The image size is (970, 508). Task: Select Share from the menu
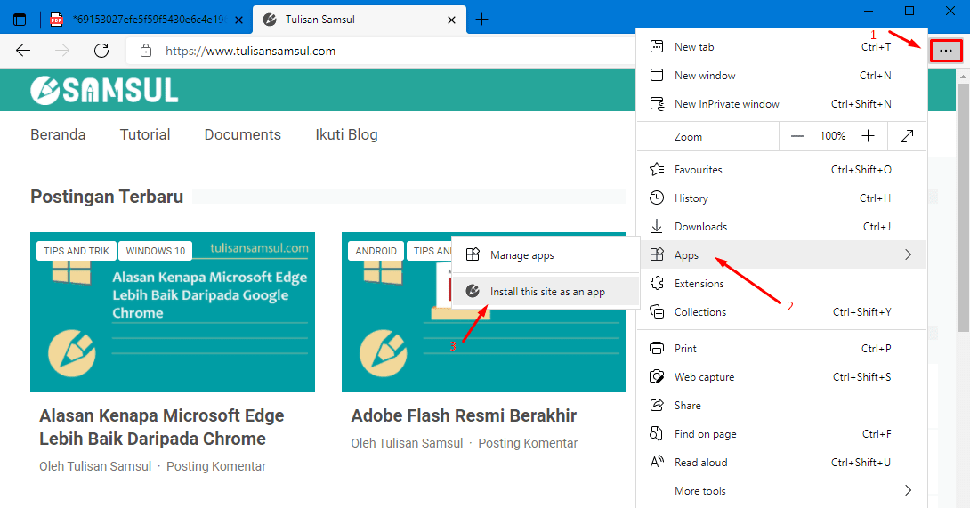click(x=781, y=406)
